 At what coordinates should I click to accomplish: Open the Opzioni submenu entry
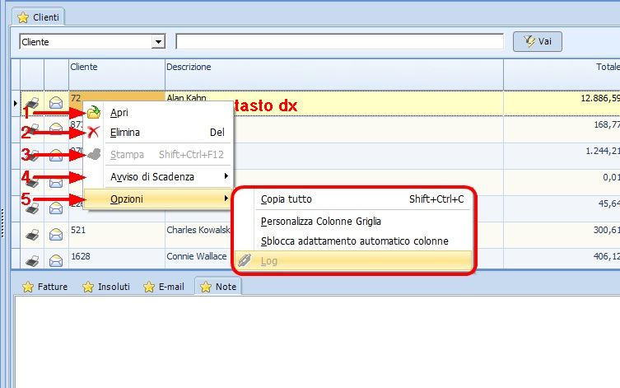tap(158, 199)
